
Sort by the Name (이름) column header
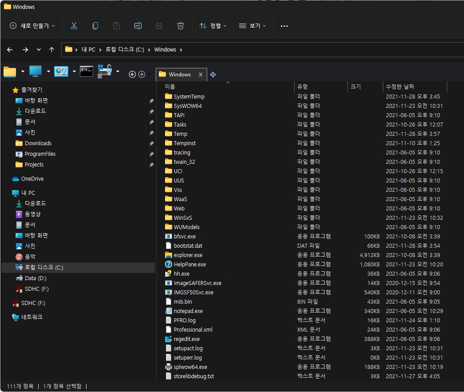point(170,87)
